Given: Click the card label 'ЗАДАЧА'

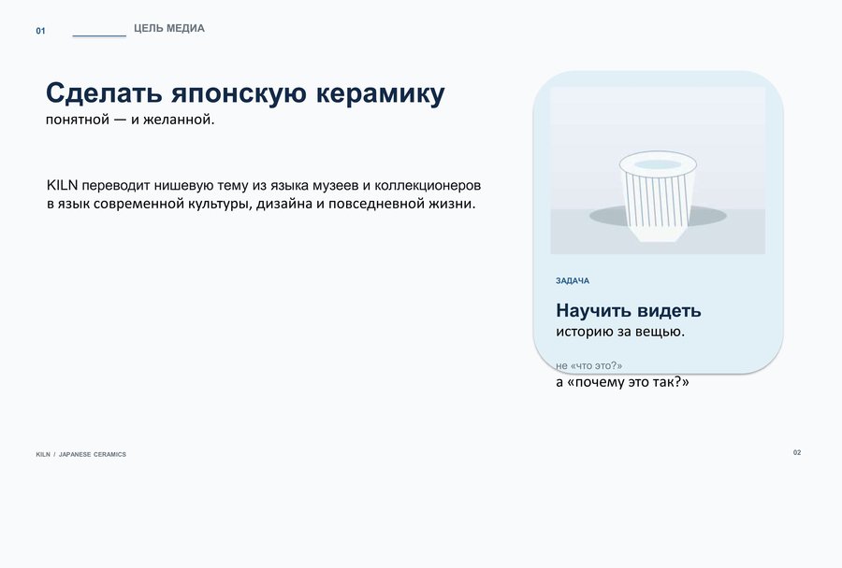Looking at the screenshot, I should (573, 280).
